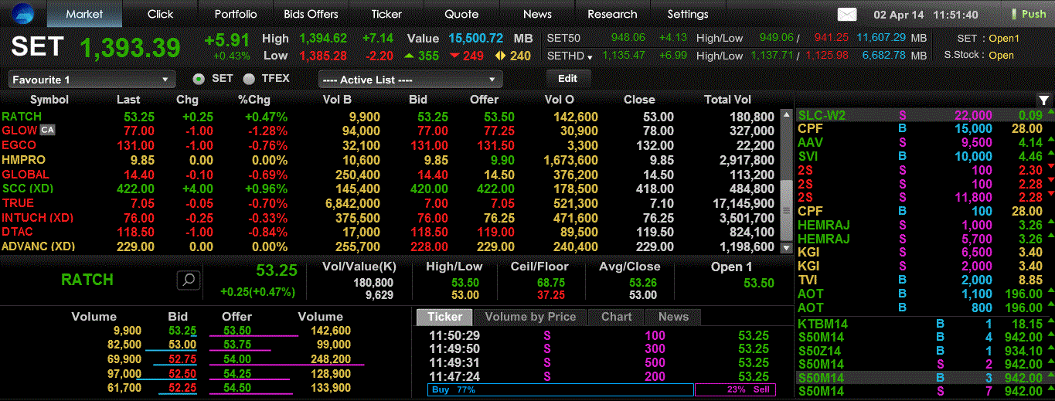
Task: Select the SET radio button
Action: pos(199,79)
